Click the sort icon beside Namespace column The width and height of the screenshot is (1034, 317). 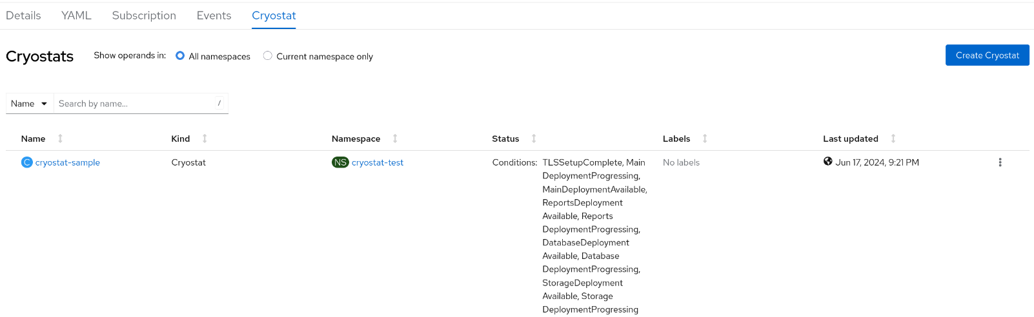point(395,139)
